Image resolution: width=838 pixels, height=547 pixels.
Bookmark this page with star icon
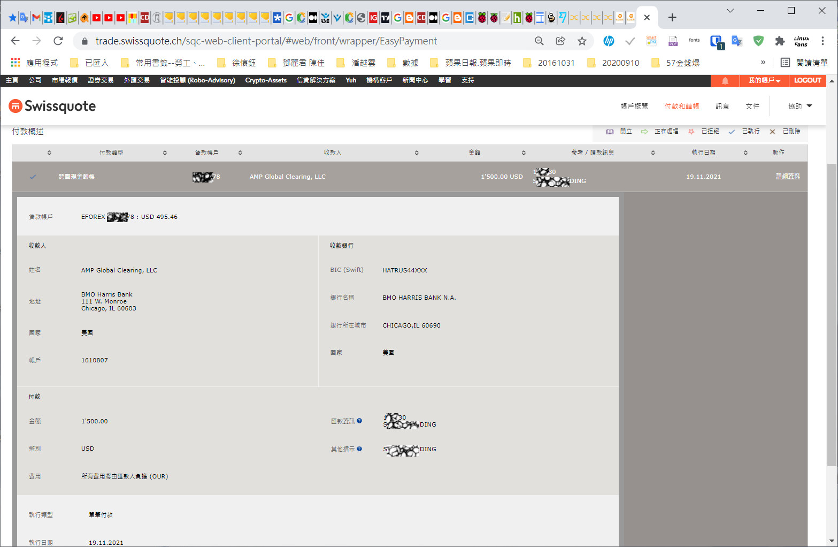click(582, 41)
